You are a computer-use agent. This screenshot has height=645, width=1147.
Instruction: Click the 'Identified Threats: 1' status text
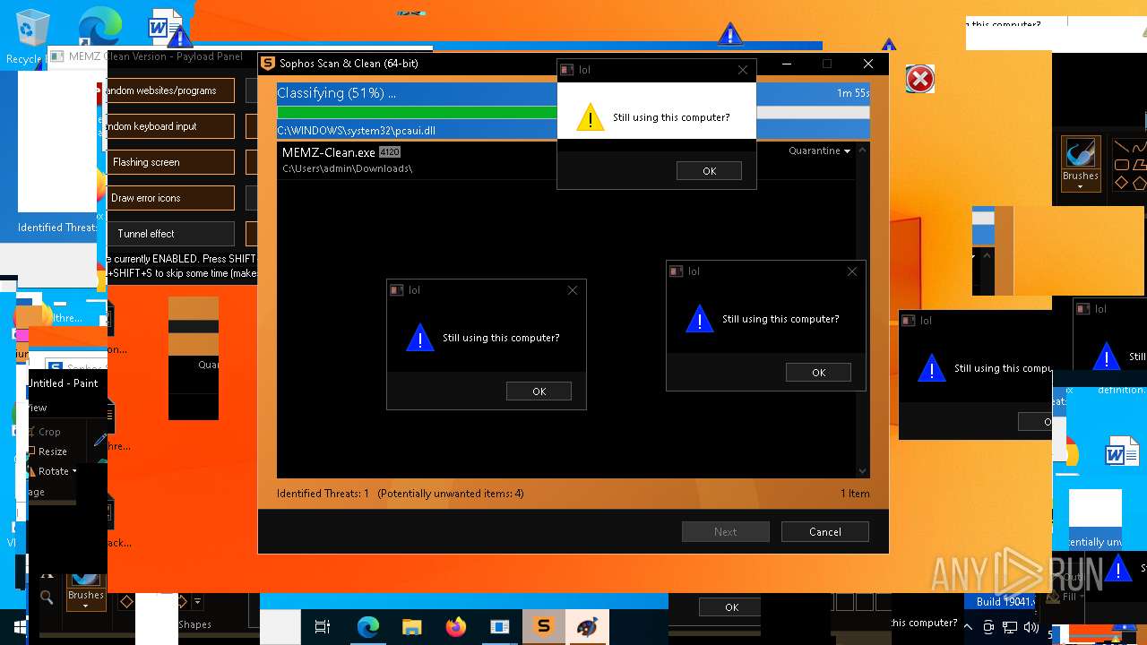tap(323, 494)
